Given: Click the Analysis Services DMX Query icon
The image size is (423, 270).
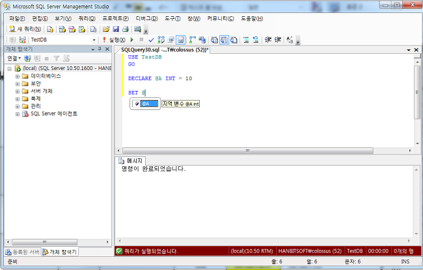Looking at the screenshot, I should pos(72,29).
